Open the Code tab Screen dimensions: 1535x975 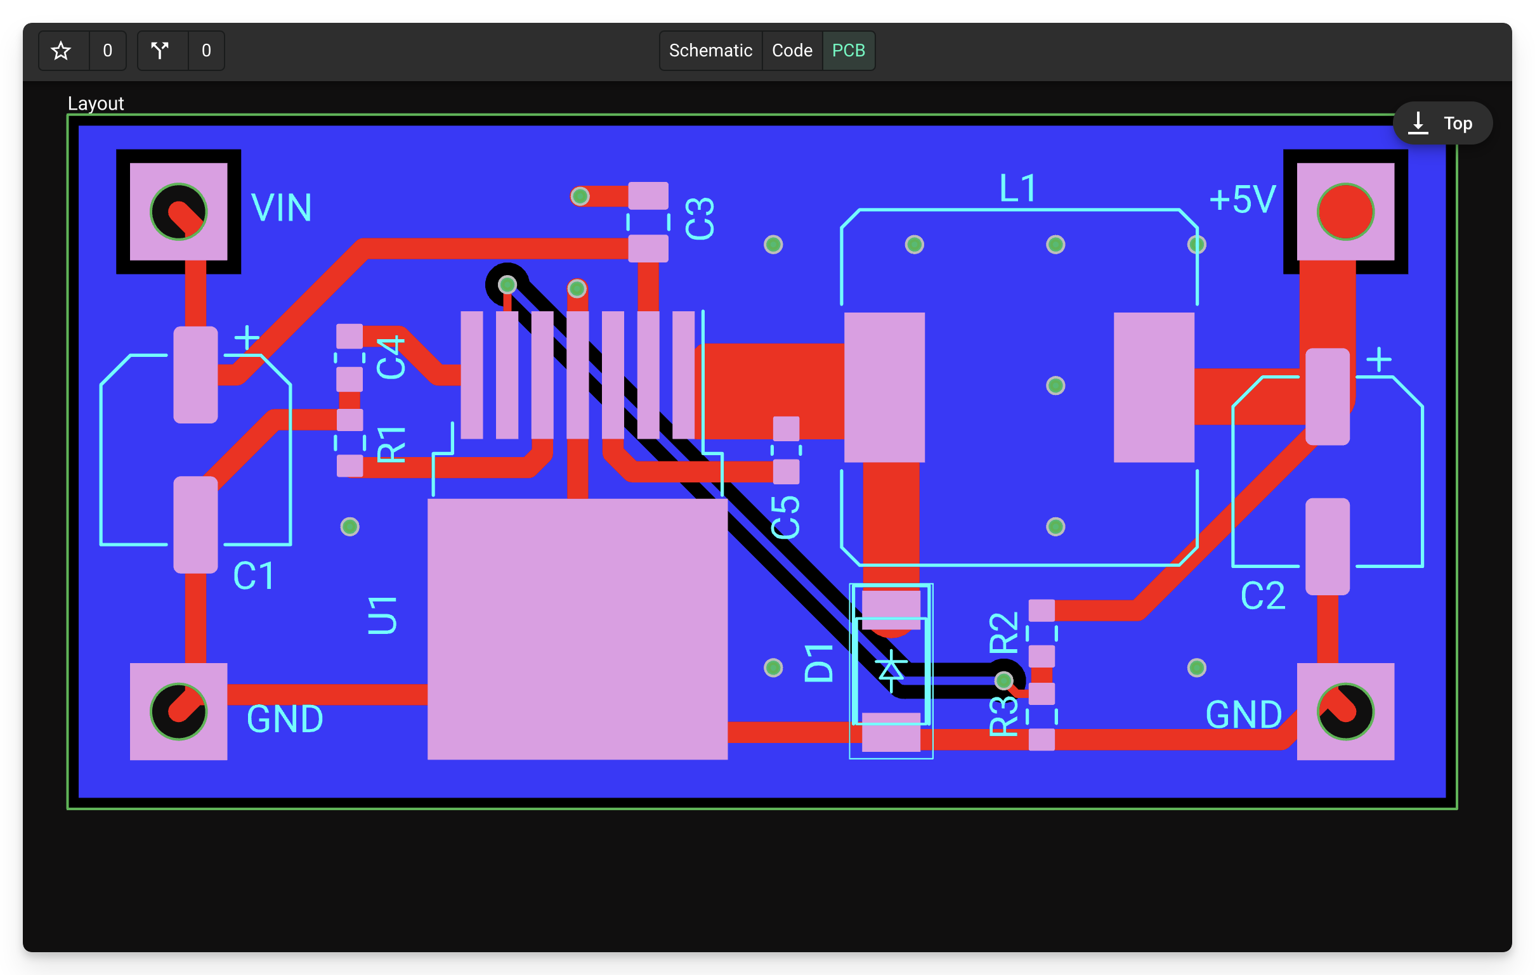[792, 50]
